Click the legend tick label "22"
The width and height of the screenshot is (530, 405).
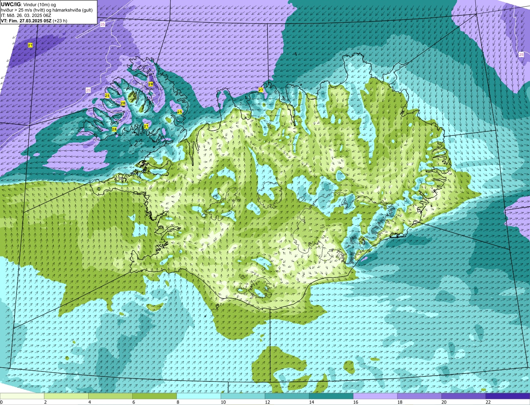(x=488, y=402)
